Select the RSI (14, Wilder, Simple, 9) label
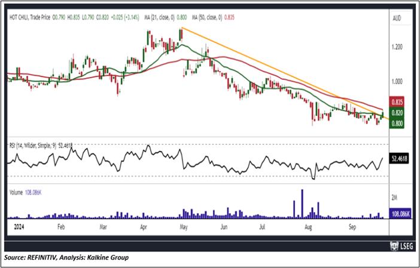 coord(33,146)
